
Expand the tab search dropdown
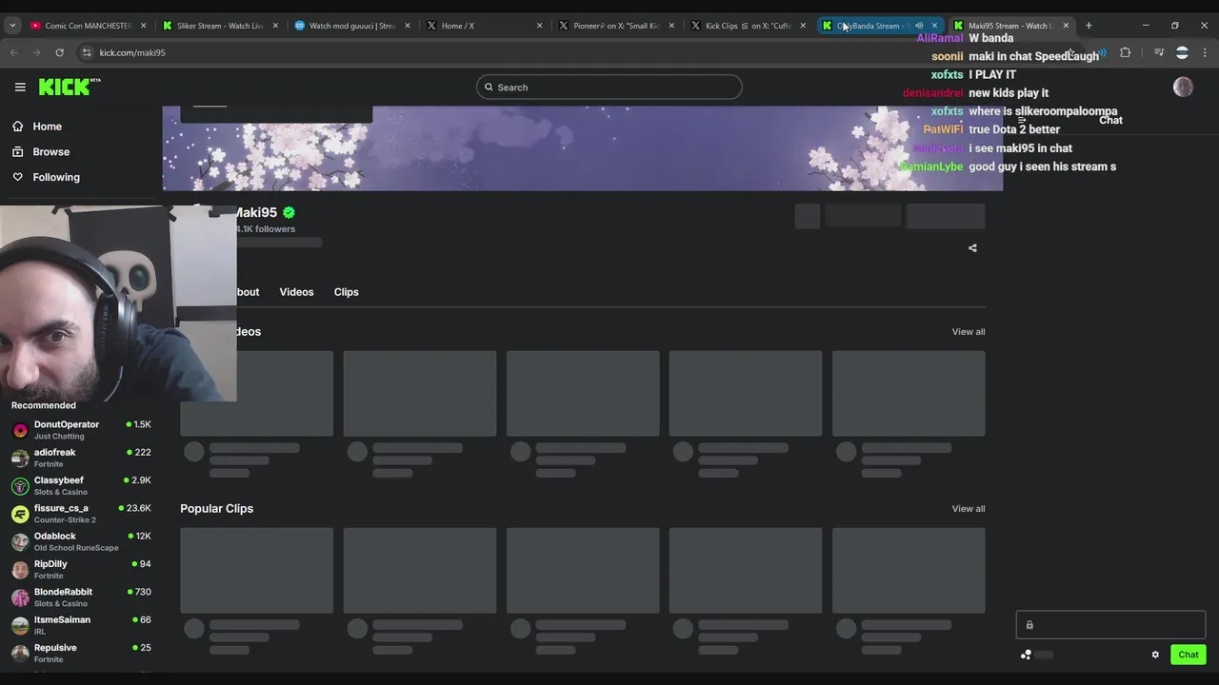pos(12,26)
